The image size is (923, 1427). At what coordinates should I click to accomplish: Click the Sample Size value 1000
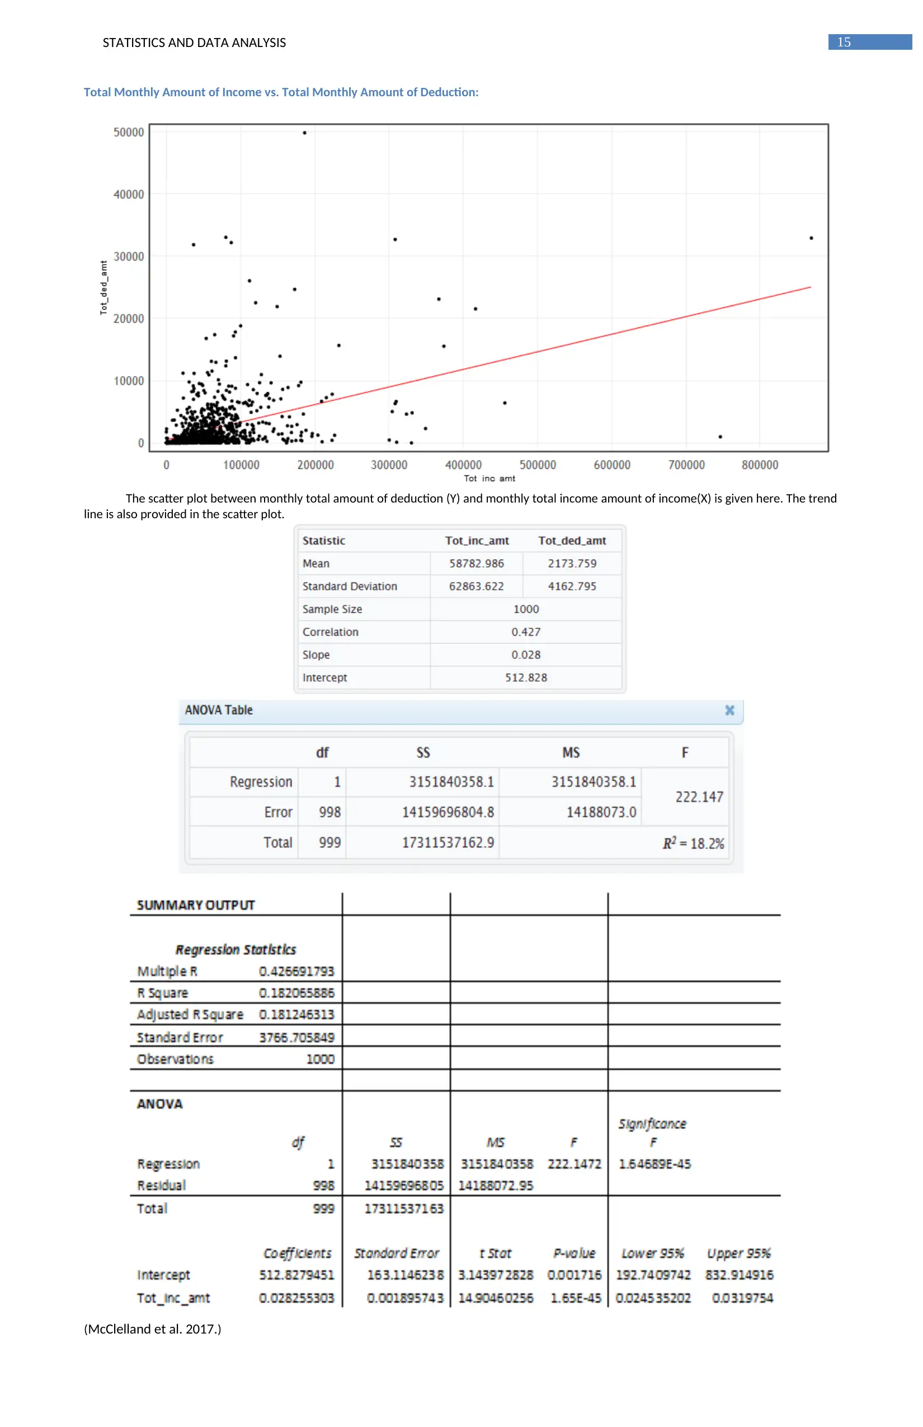pyautogui.click(x=526, y=609)
